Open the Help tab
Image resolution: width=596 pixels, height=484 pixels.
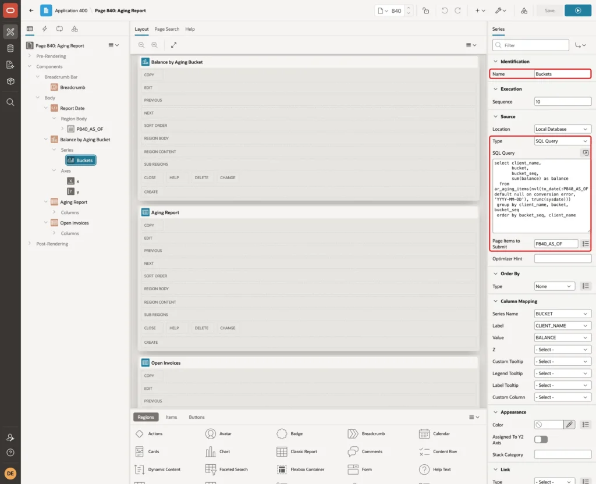(x=190, y=29)
